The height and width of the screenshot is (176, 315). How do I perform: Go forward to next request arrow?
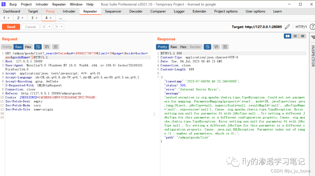tap(57, 27)
